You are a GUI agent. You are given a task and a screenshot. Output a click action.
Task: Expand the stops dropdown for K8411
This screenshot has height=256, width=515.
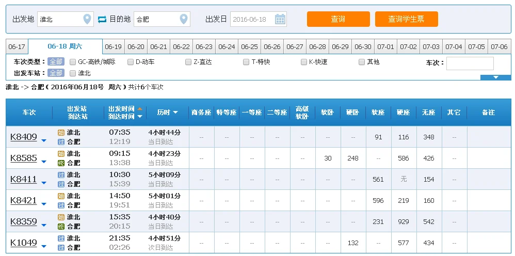(x=44, y=183)
